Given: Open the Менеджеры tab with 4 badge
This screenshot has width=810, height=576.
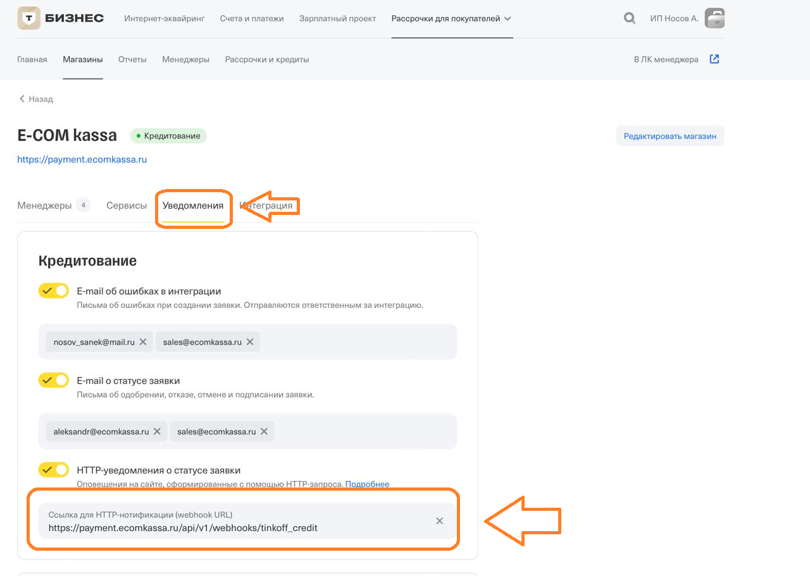Looking at the screenshot, I should coord(44,205).
